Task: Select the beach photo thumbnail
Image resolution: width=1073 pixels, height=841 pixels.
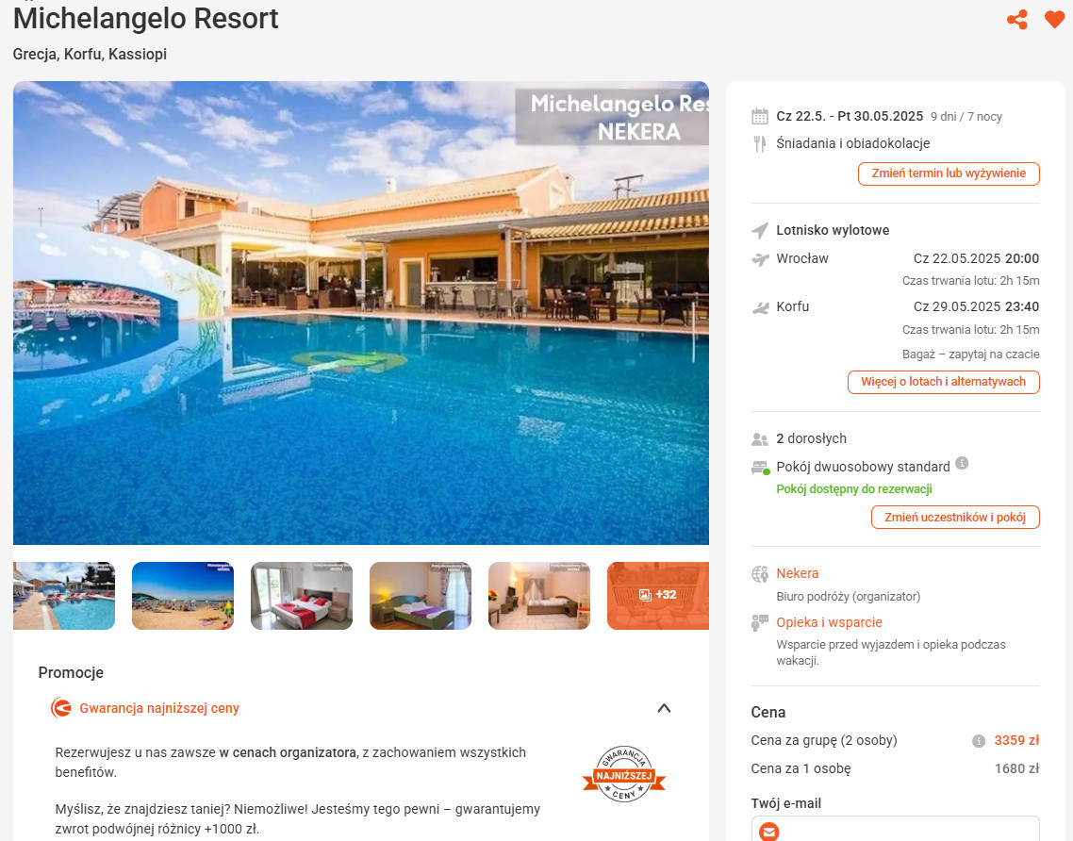Action: click(x=183, y=595)
